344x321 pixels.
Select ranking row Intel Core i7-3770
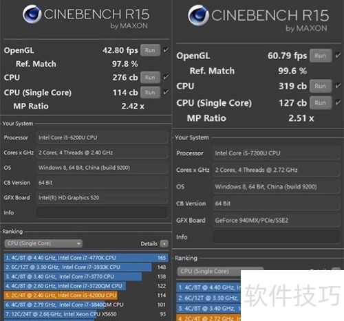(x=86, y=276)
